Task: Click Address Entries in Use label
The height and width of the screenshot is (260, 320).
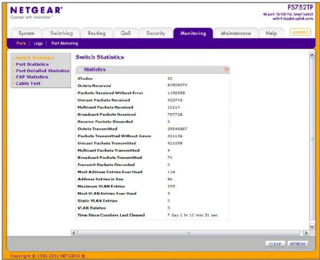Action: (100, 179)
